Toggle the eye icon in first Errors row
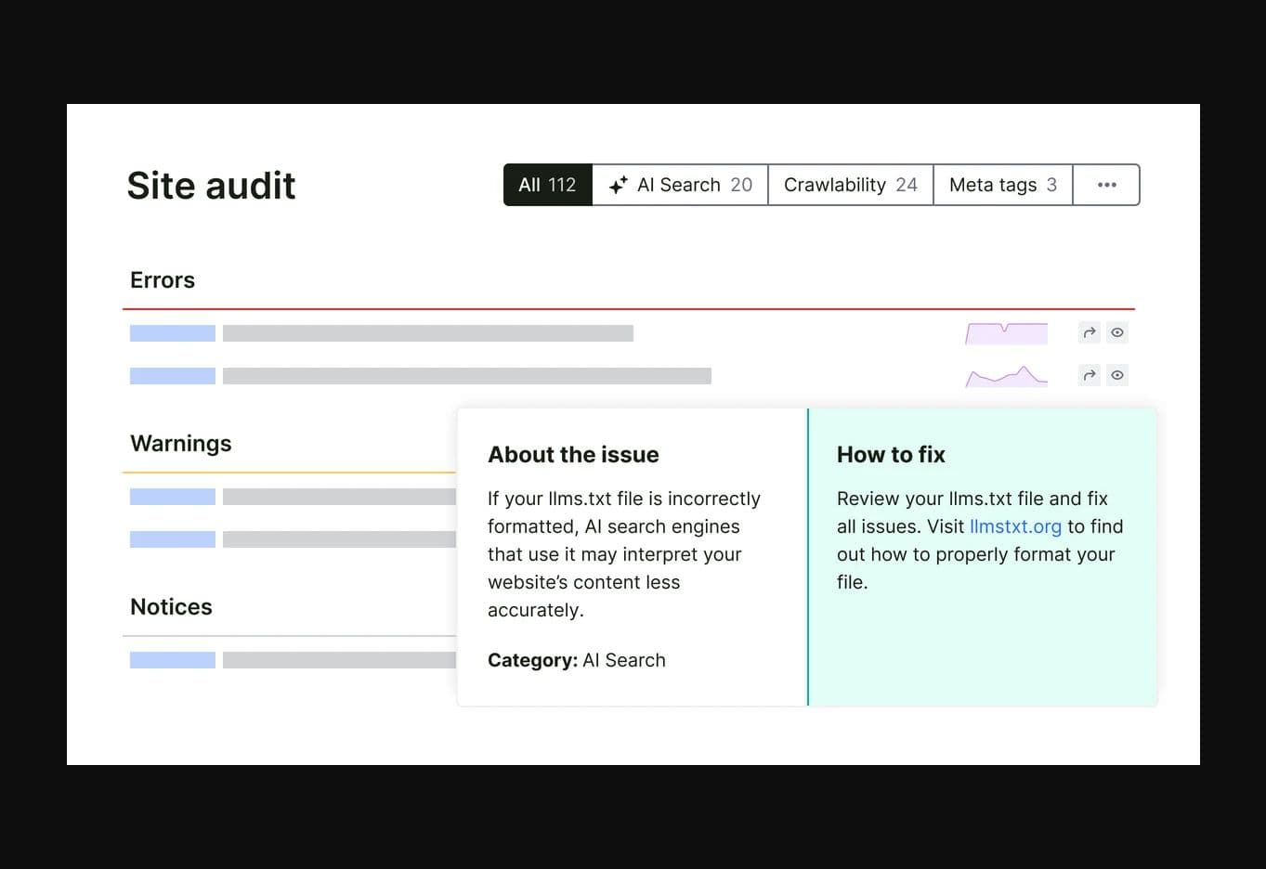The height and width of the screenshot is (869, 1266). [1117, 332]
